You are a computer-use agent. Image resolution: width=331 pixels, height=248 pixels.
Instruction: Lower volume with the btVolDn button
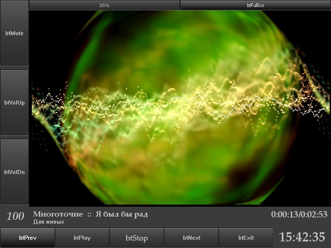(14, 172)
